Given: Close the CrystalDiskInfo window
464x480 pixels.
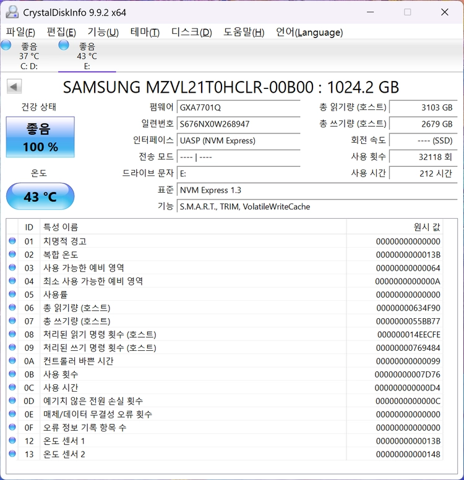Looking at the screenshot, I should 445,12.
